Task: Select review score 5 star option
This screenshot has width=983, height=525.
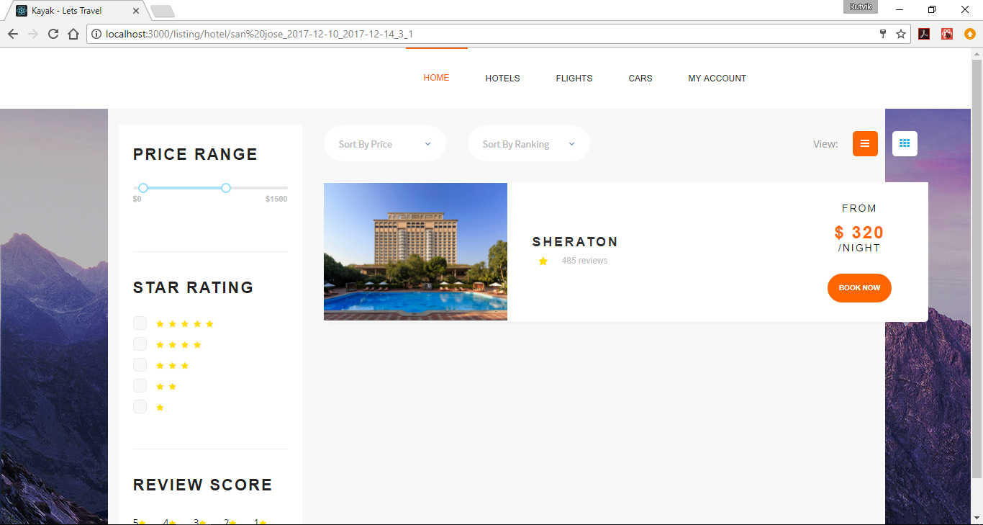Action: tap(140, 523)
